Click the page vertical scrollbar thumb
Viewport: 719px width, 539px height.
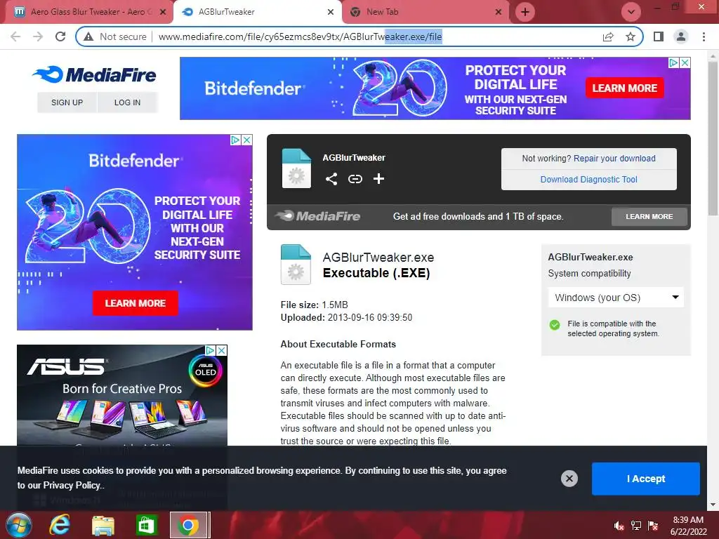coord(713,138)
